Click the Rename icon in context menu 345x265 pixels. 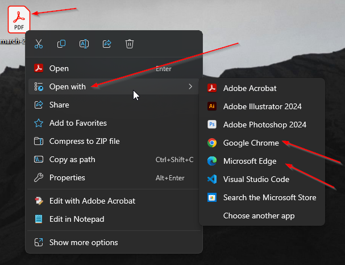(x=84, y=44)
